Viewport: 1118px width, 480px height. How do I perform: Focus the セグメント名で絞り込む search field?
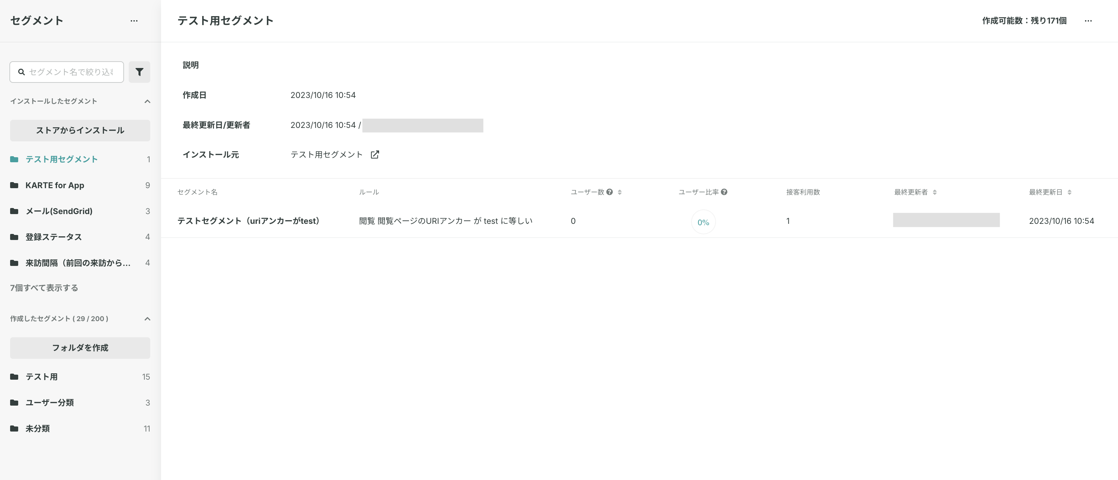(67, 72)
